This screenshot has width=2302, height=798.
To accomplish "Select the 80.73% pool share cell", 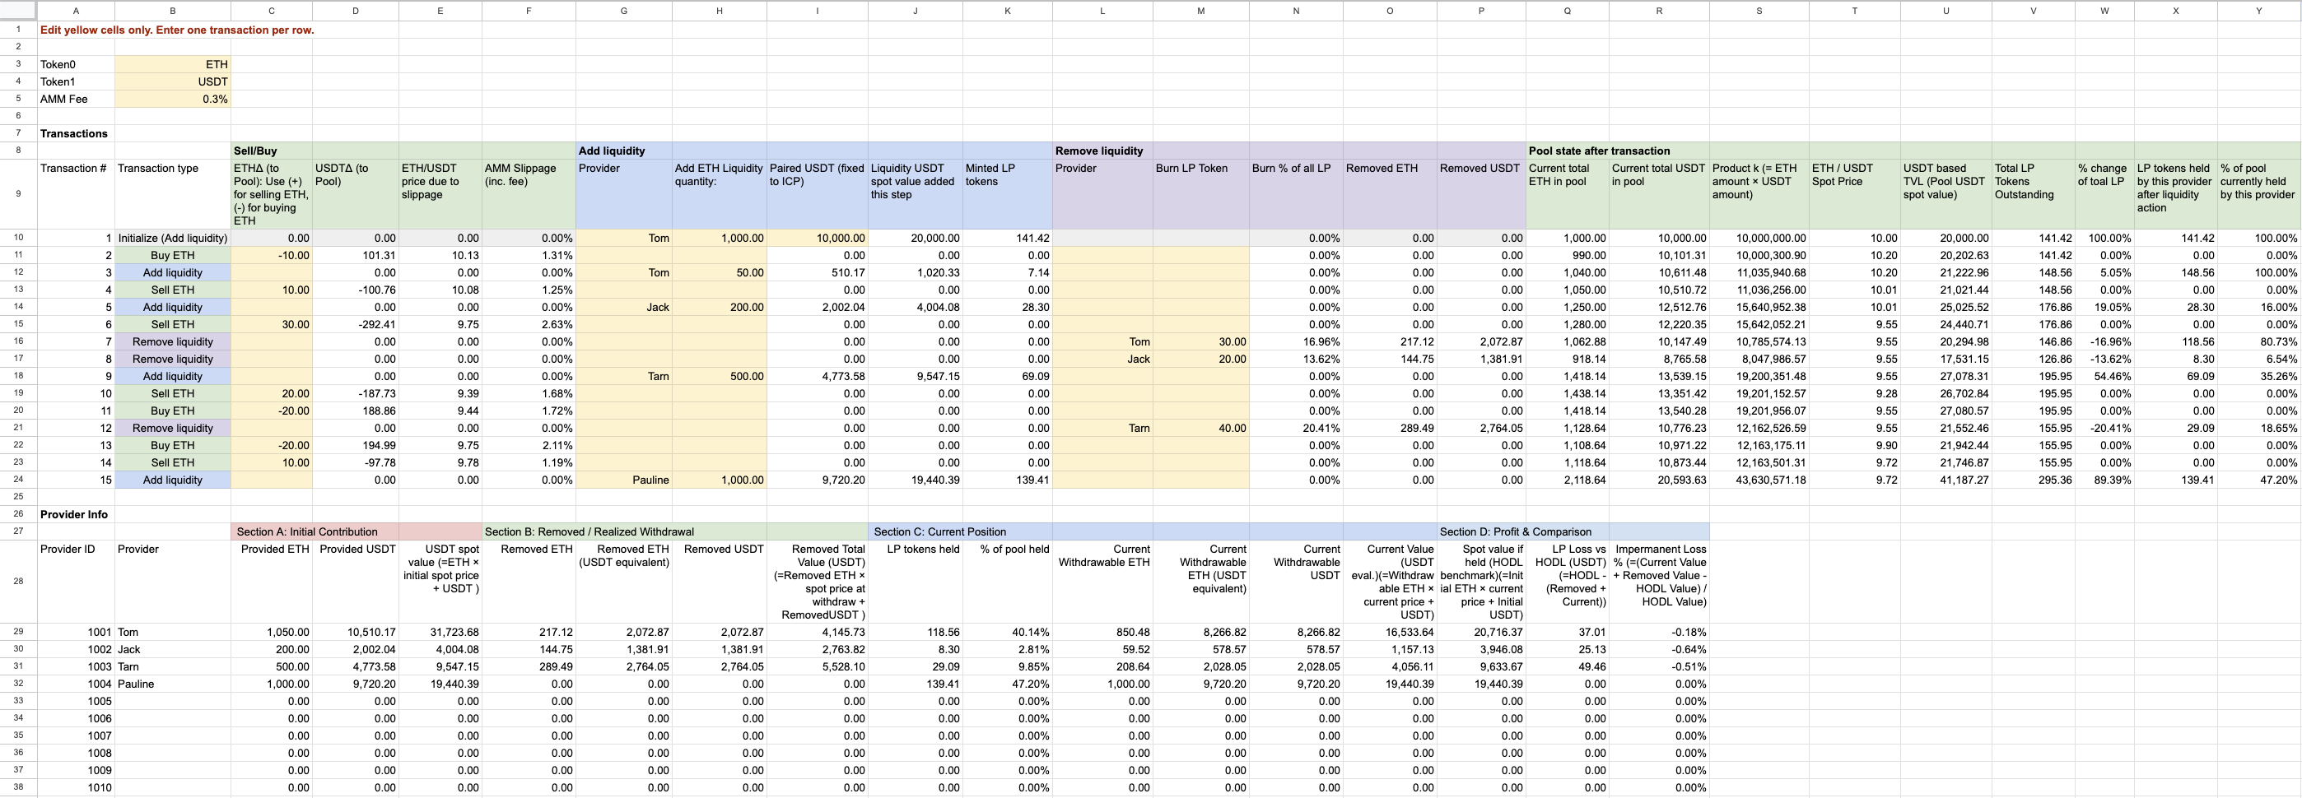I will [2258, 342].
